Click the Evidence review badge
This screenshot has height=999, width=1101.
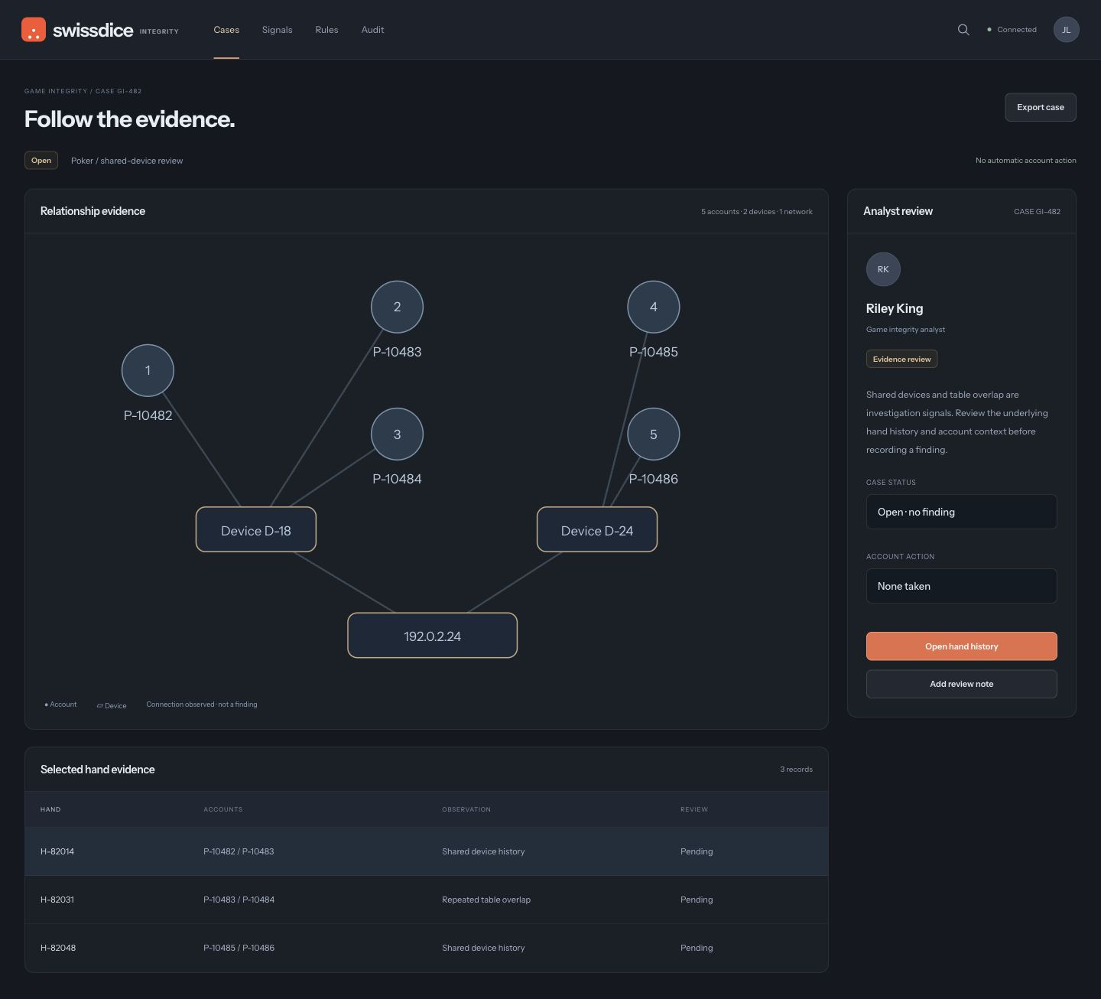click(901, 359)
